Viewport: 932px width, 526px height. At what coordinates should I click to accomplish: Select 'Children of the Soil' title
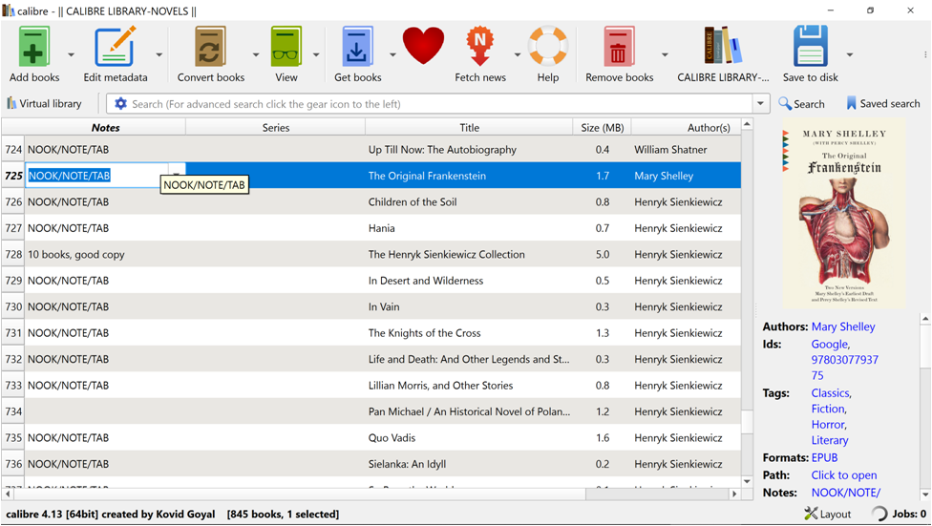413,202
